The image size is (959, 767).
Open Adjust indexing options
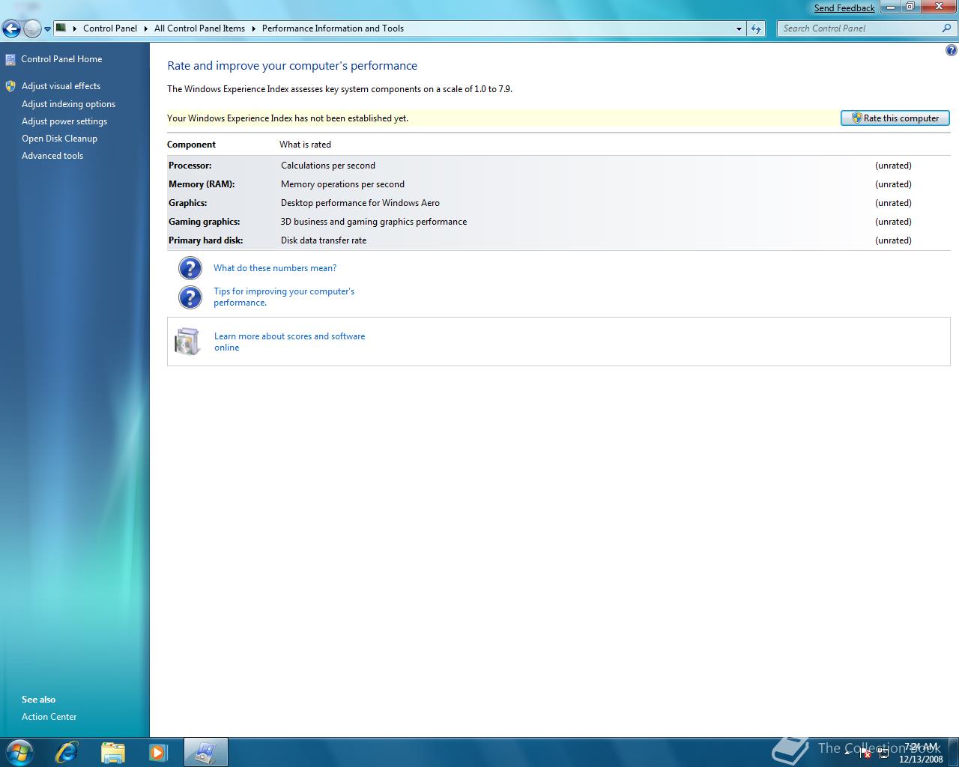click(x=68, y=104)
